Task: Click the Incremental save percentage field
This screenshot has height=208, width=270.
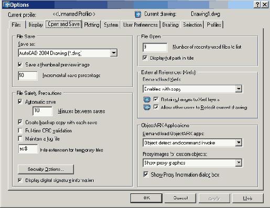Action: [28, 75]
